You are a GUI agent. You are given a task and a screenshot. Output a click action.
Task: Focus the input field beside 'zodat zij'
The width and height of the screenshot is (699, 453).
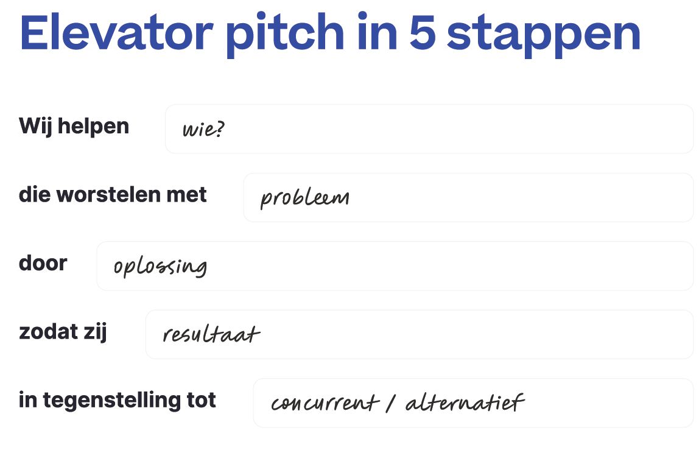click(x=419, y=334)
